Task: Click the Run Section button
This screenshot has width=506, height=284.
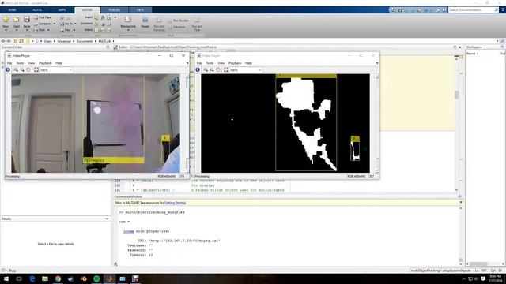Action: point(178,21)
